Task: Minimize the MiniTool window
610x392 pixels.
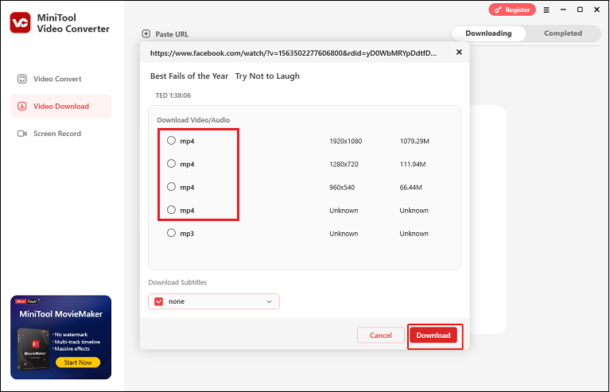Action: point(563,10)
